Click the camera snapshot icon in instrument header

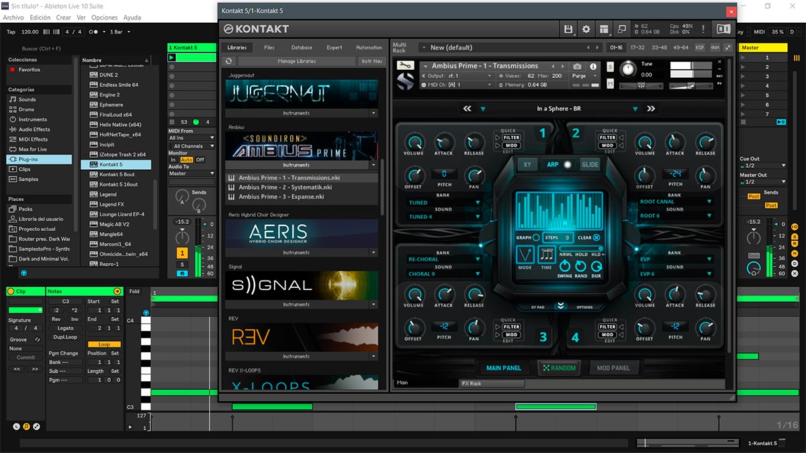(577, 66)
